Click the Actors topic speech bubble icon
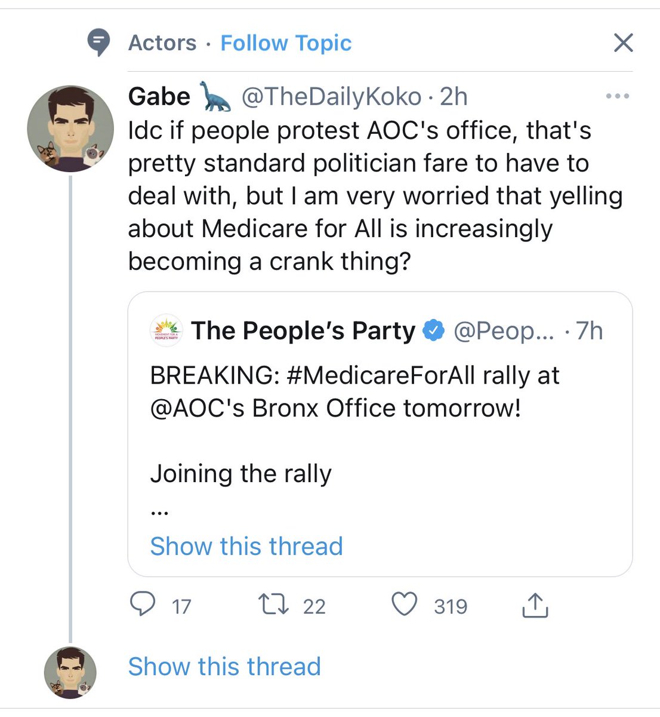 tap(98, 42)
